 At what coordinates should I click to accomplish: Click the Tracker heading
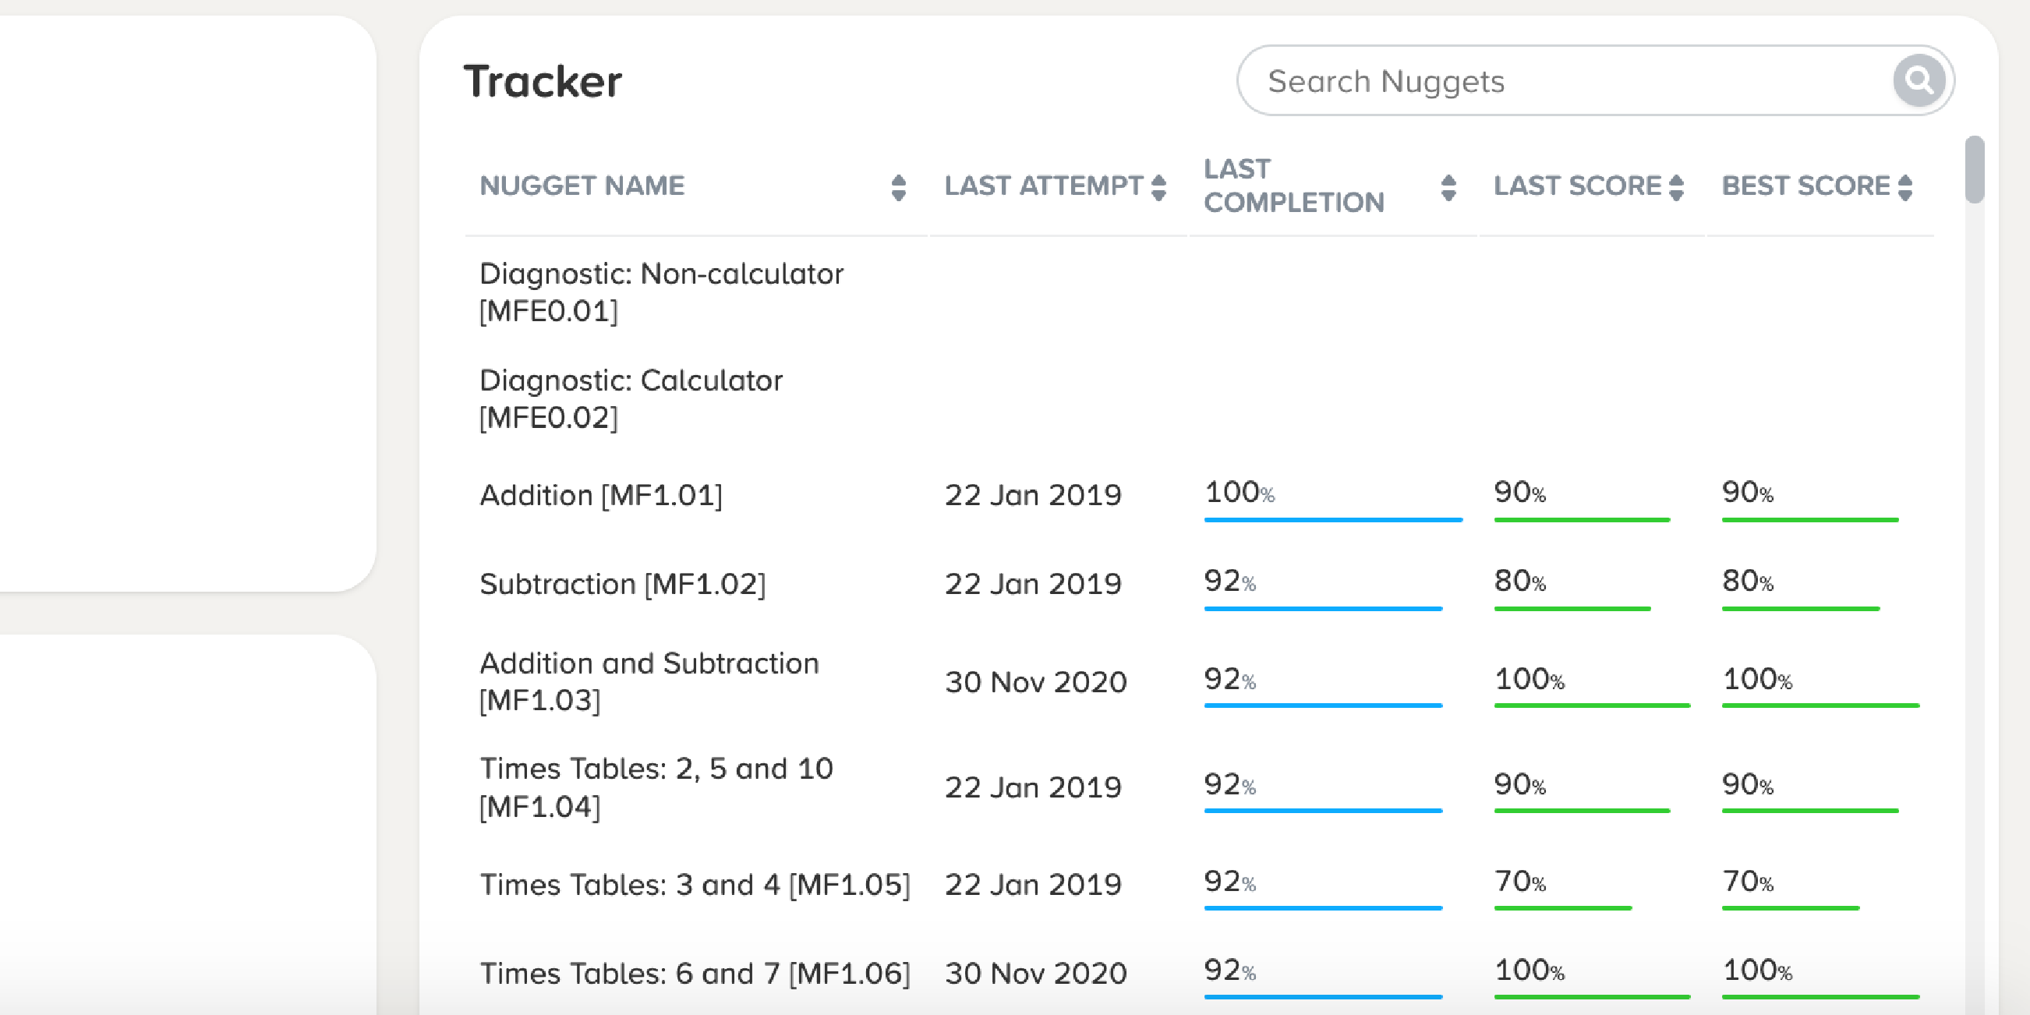[543, 81]
